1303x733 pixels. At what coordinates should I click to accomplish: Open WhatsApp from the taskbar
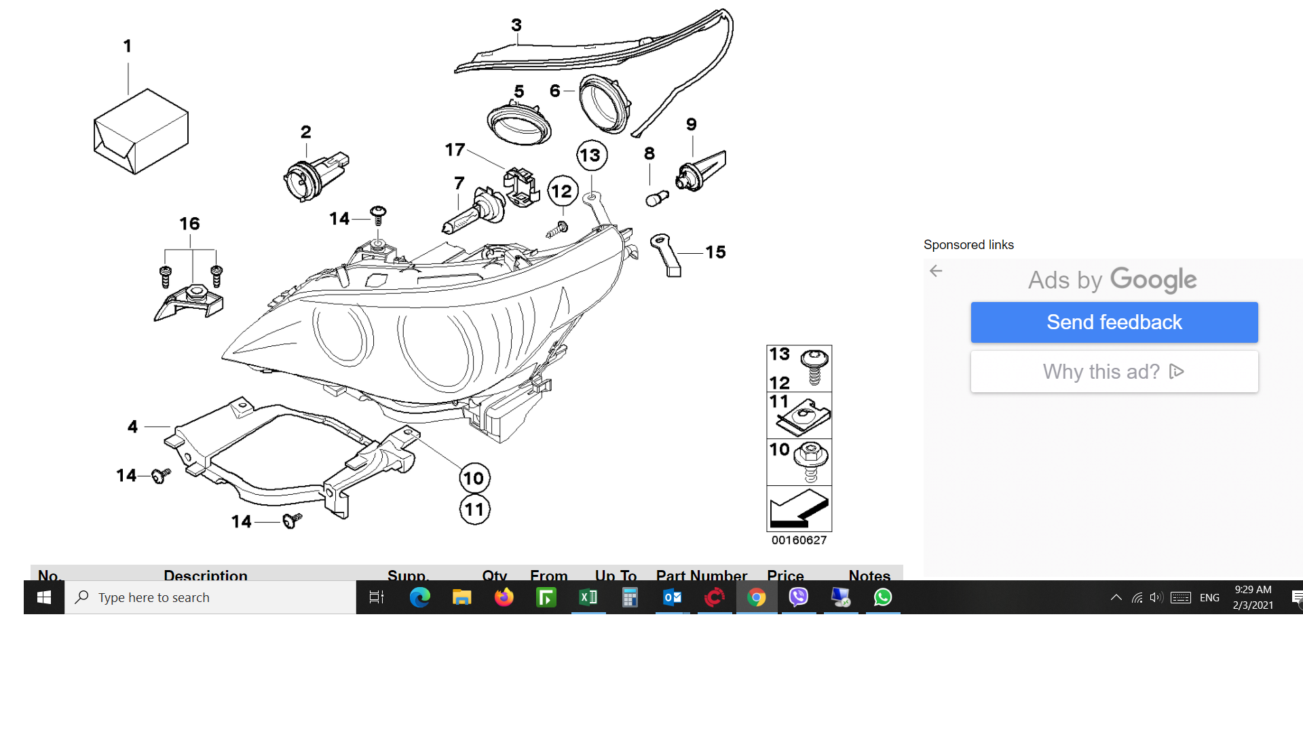pyautogui.click(x=883, y=597)
